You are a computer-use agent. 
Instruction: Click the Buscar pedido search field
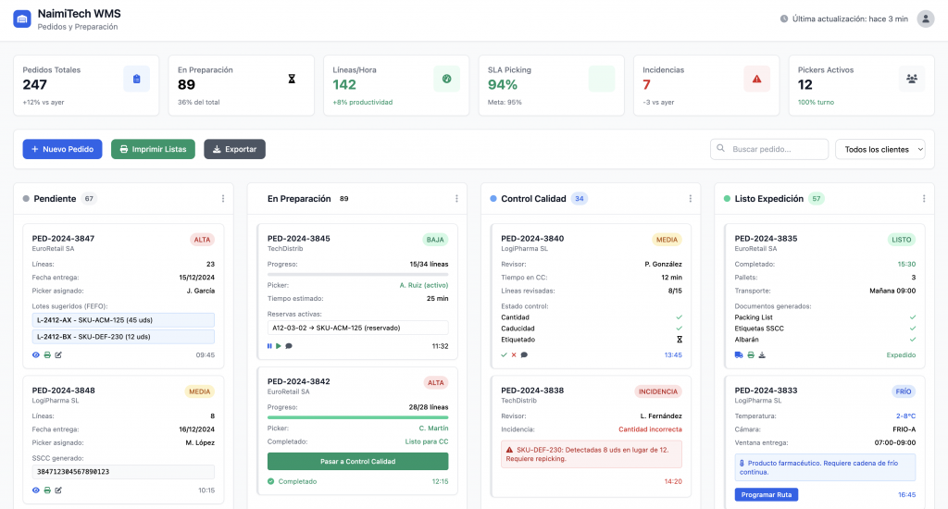(769, 149)
